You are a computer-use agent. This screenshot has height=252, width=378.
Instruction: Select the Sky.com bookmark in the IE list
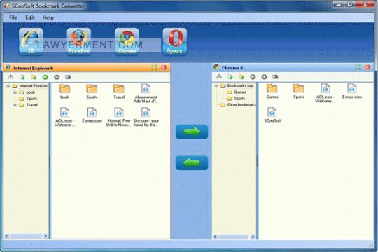146,117
